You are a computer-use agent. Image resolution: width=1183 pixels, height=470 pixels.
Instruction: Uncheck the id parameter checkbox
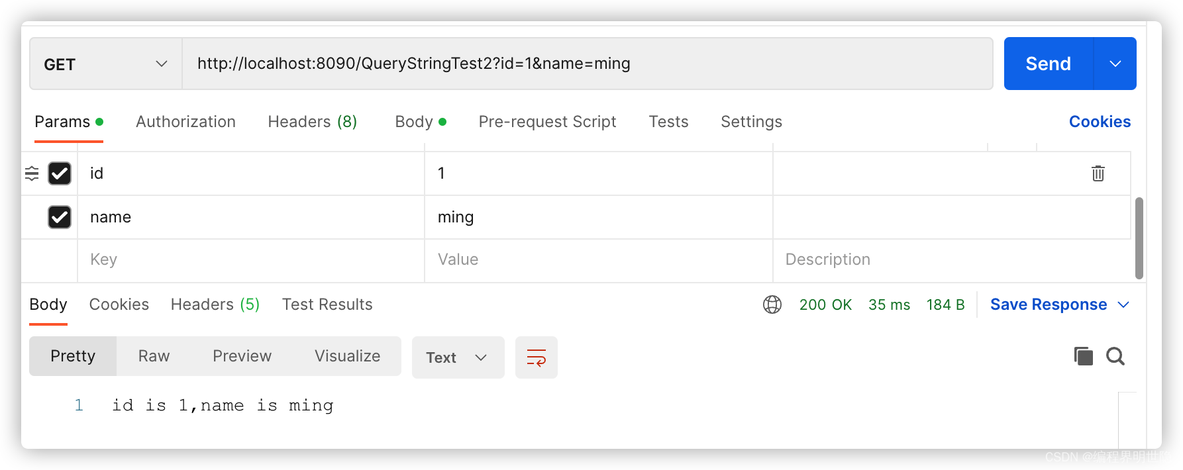coord(60,173)
